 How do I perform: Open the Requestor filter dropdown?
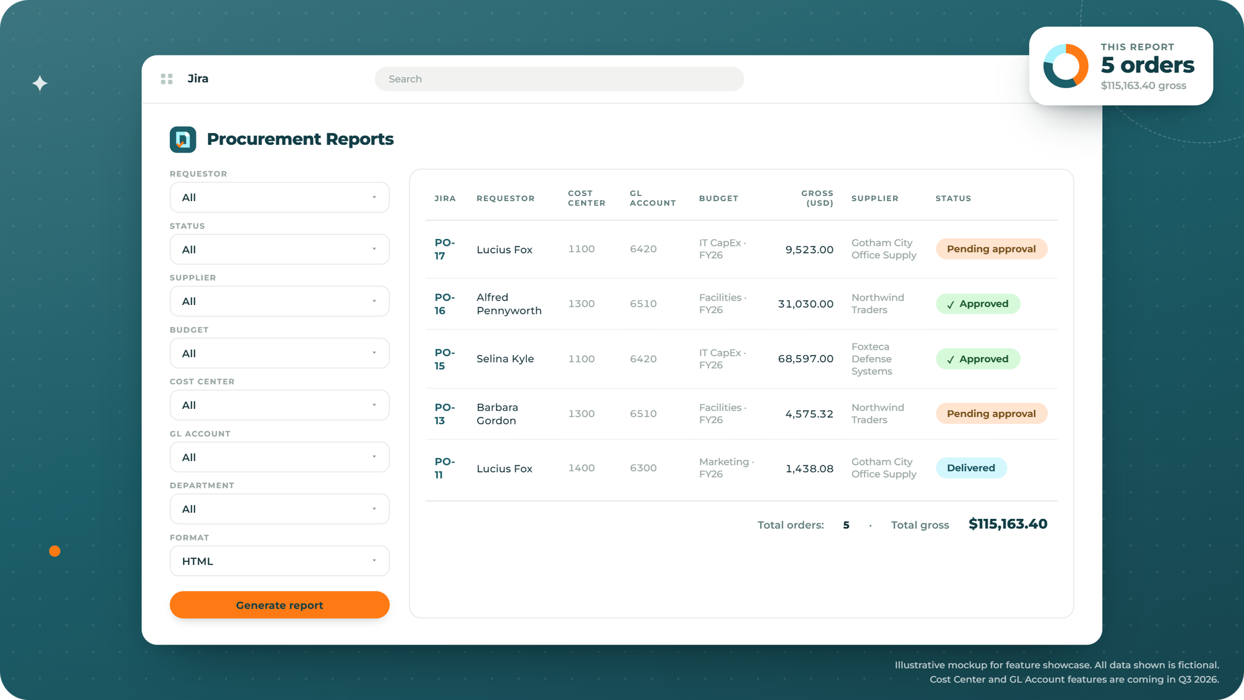pyautogui.click(x=279, y=197)
